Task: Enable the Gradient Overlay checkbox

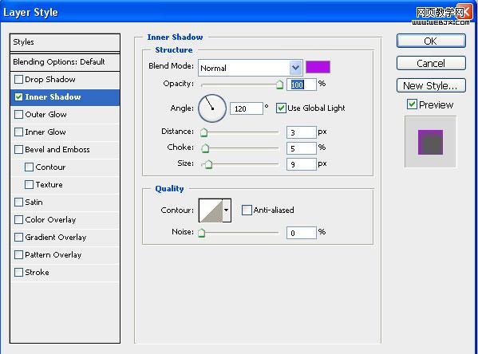Action: (x=18, y=238)
